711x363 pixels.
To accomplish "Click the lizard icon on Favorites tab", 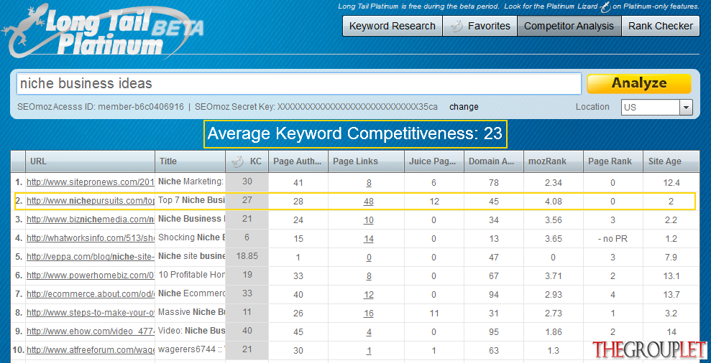I will click(x=457, y=27).
